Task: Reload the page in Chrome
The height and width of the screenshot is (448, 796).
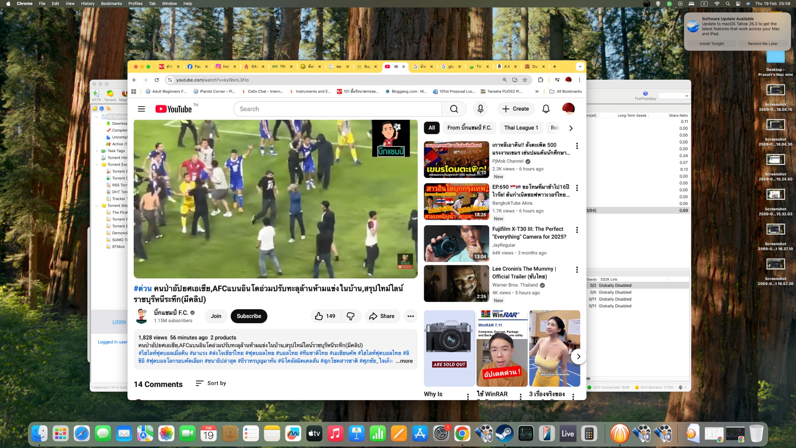Action: [x=157, y=80]
